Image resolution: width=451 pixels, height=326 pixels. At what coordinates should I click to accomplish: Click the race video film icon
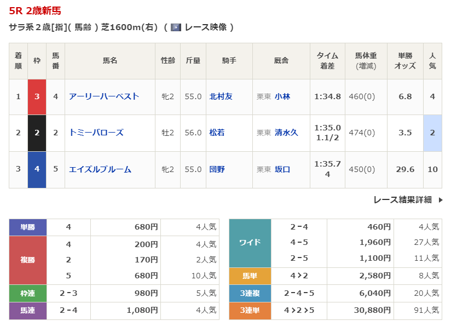176,27
